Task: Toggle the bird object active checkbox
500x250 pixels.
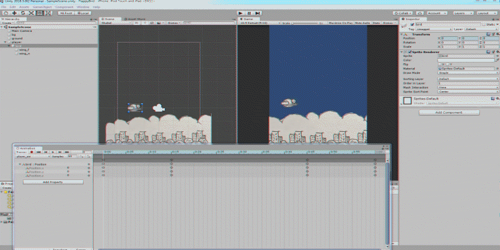Action: click(x=412, y=24)
